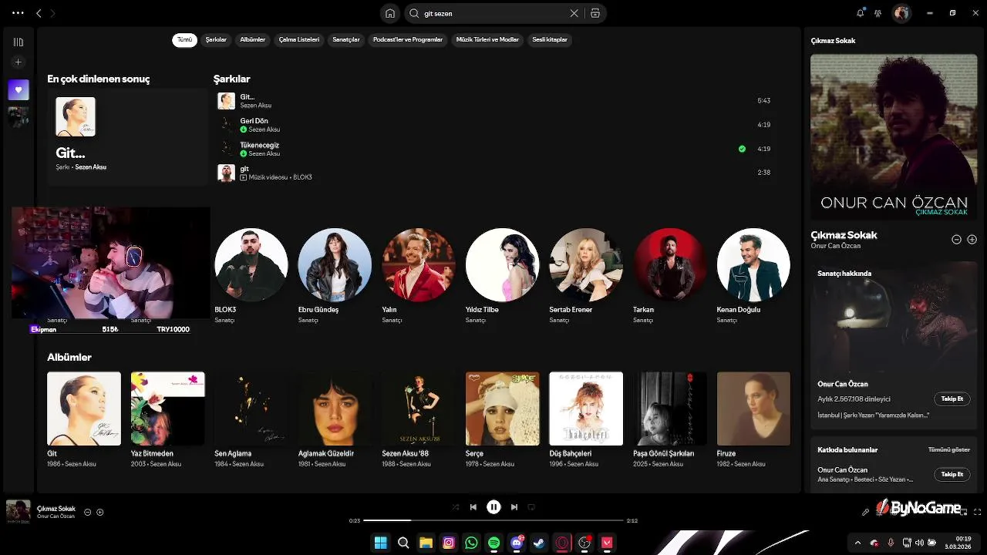Open Ebru Gündeş artist profile
This screenshot has width=987, height=555.
[x=335, y=264]
